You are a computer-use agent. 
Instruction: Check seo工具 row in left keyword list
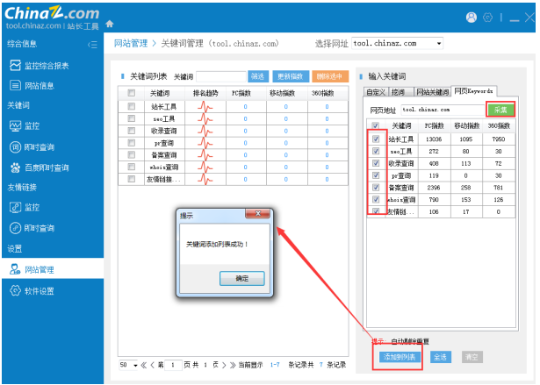point(131,118)
